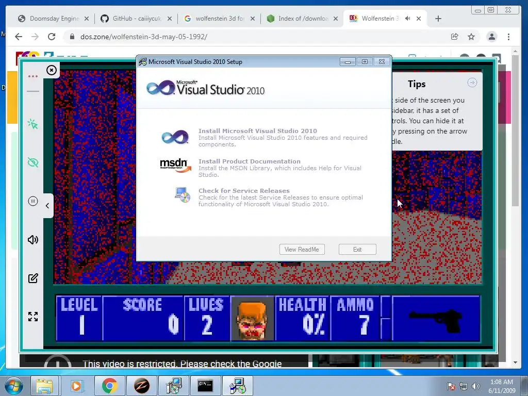Open the command prompt taskbar icon
This screenshot has height=396, width=528.
(205, 386)
